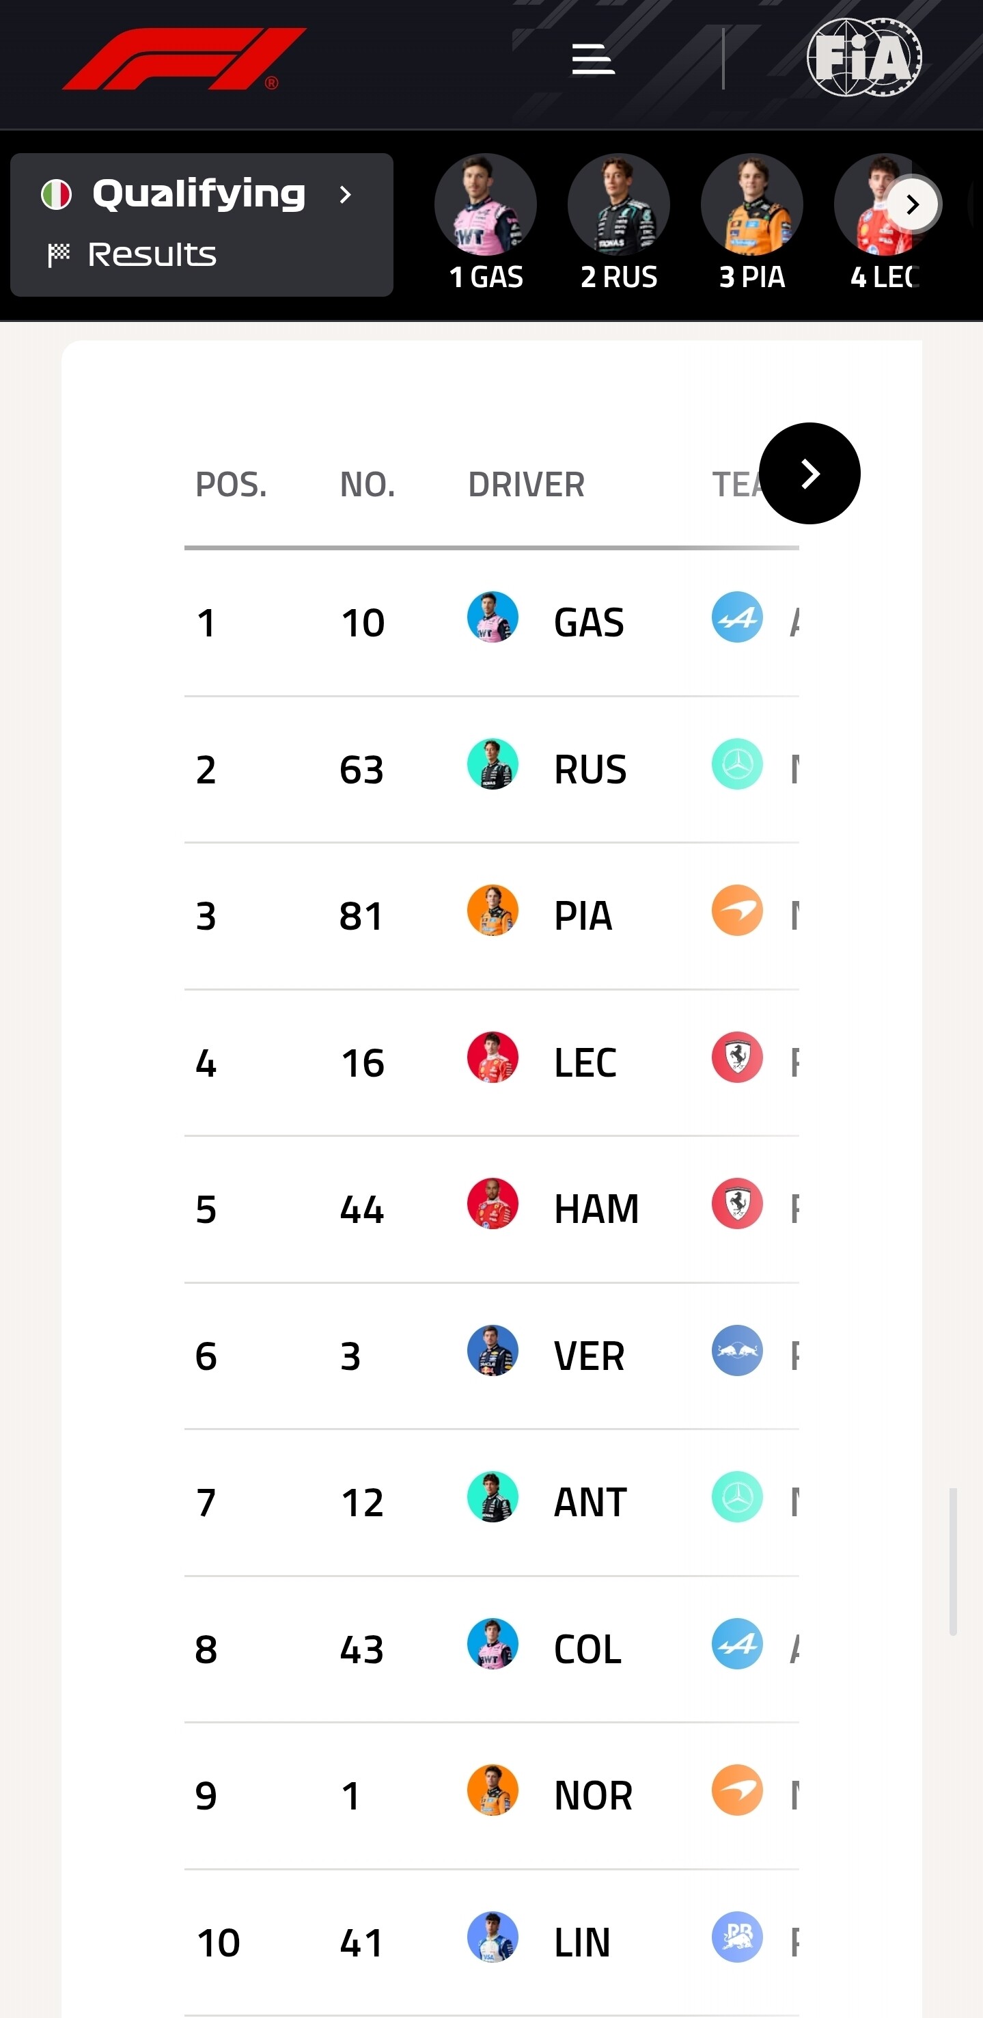Image resolution: width=983 pixels, height=2018 pixels.
Task: Select the 3 PIA driver thumbnail
Action: pos(752,224)
